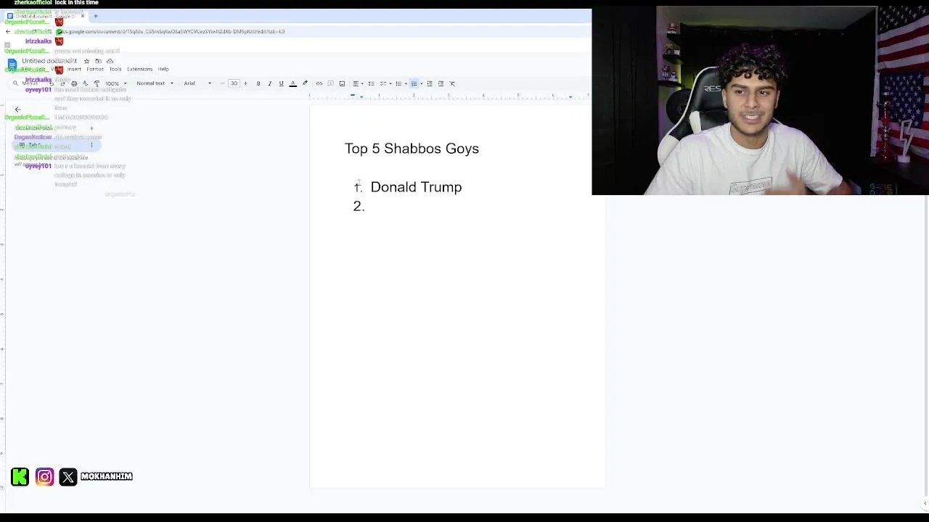This screenshot has width=929, height=522.
Task: Click the Increase indent icon
Action: point(441,83)
